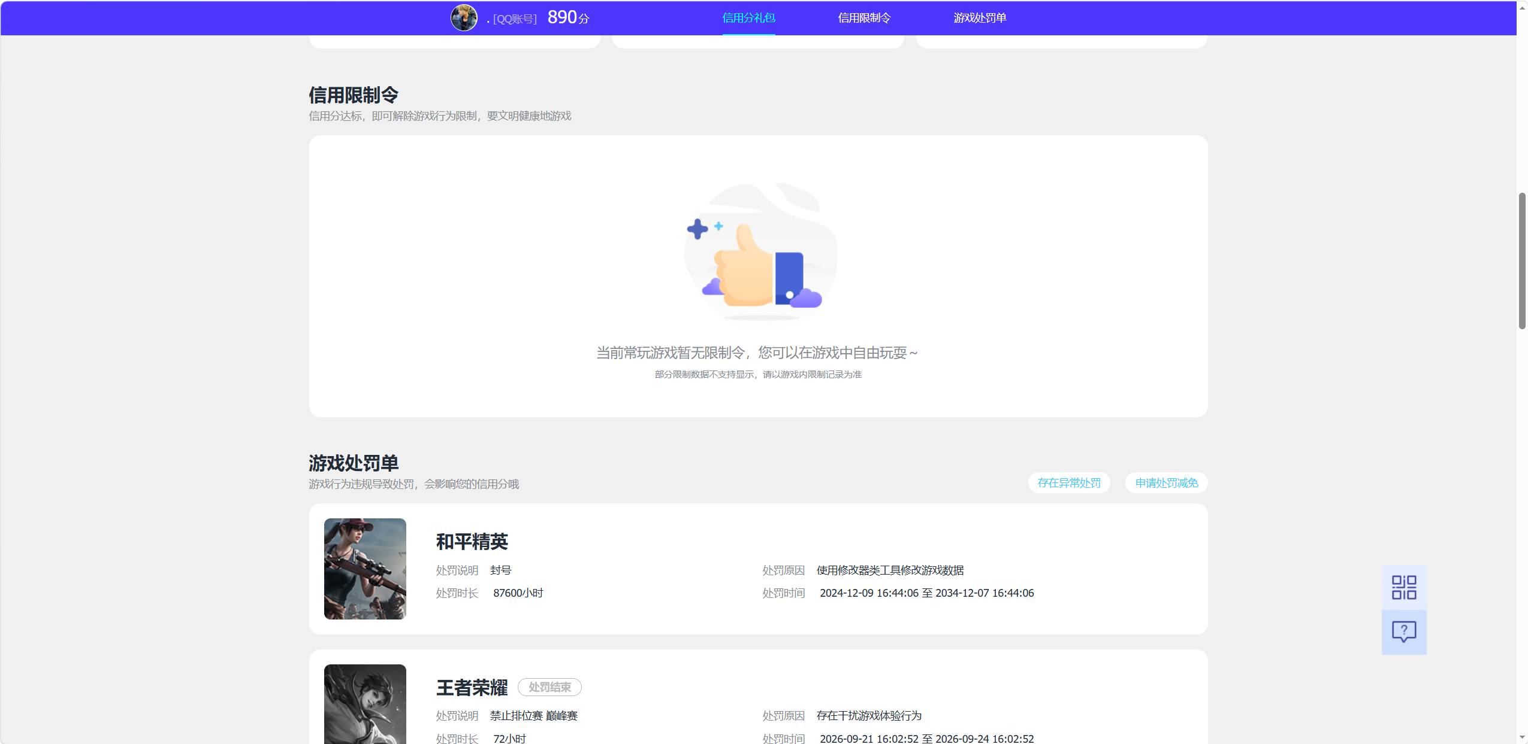Click the thumbs-up illustration
This screenshot has height=744, width=1528.
coord(760,254)
